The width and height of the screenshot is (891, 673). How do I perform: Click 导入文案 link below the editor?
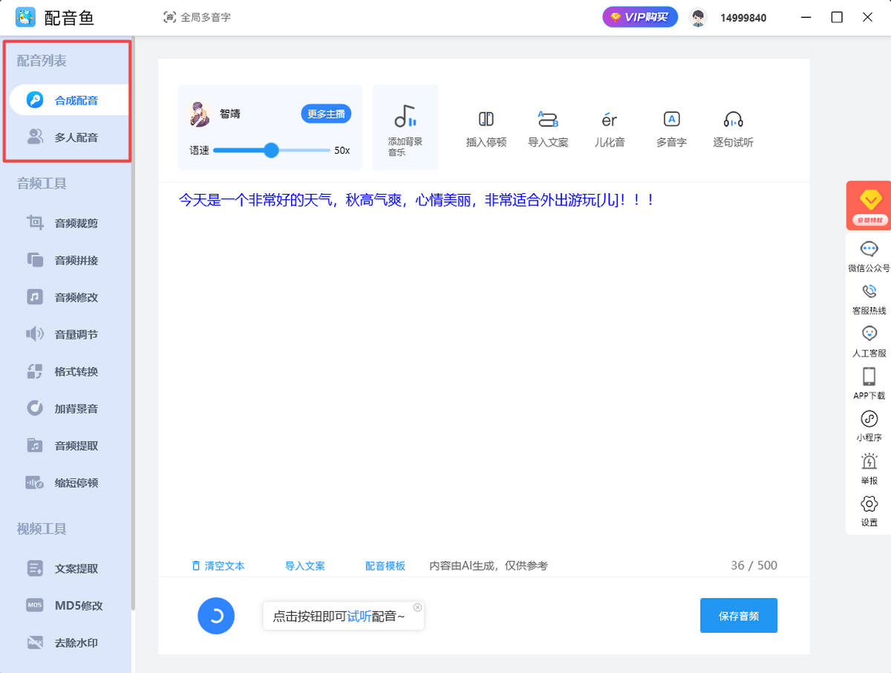[x=305, y=566]
